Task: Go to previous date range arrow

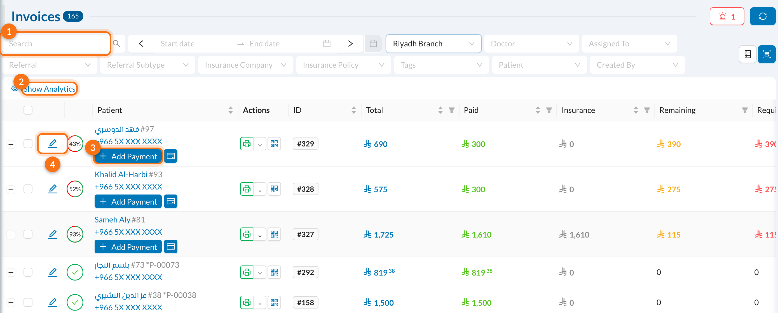Action: 141,44
